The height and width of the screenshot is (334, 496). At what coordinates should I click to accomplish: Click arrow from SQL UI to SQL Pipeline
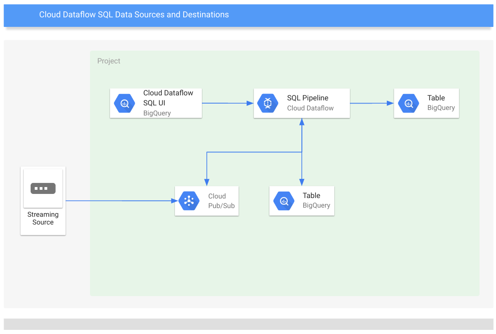(228, 103)
